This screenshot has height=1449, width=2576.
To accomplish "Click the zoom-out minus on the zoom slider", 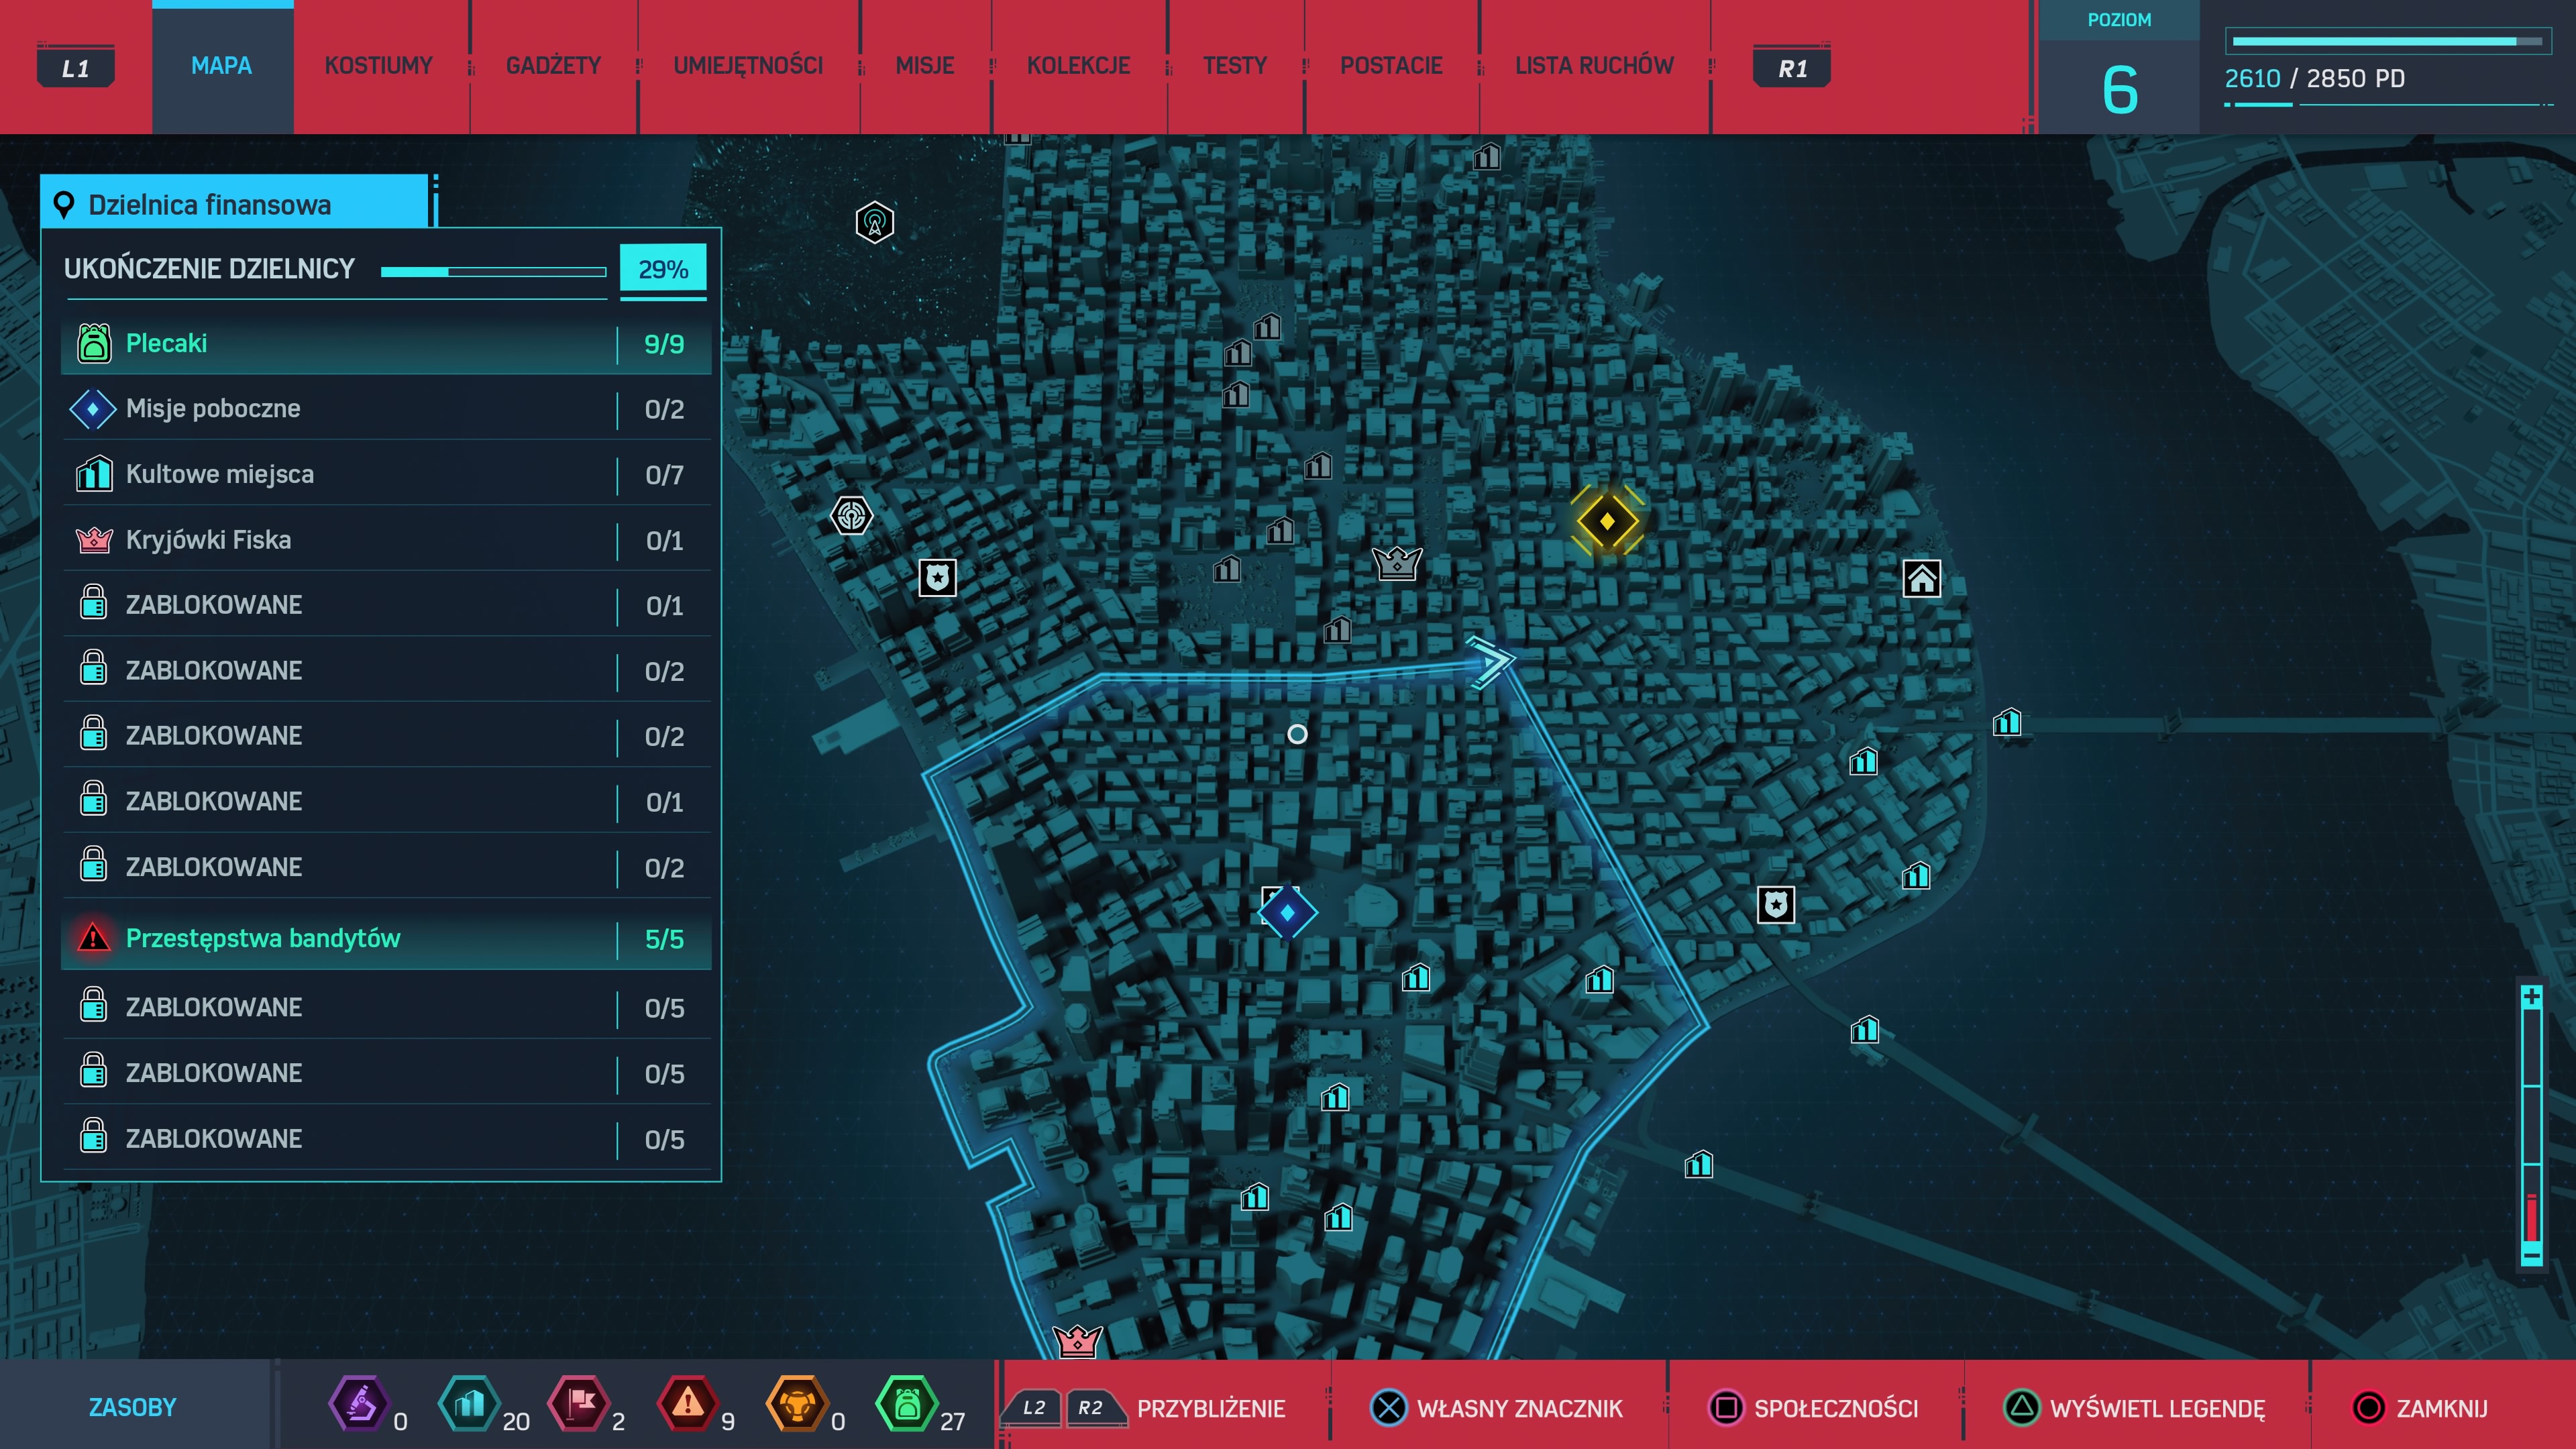I will click(2531, 1254).
